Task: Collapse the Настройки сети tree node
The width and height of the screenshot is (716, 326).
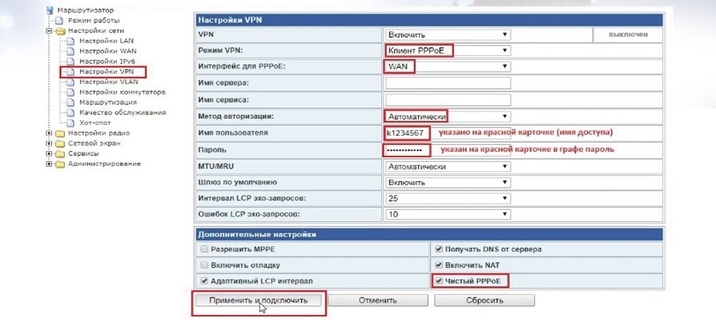Action: [49, 31]
